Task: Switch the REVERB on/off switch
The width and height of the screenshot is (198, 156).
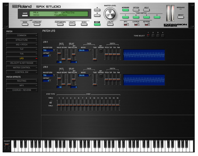Action: (x=146, y=24)
